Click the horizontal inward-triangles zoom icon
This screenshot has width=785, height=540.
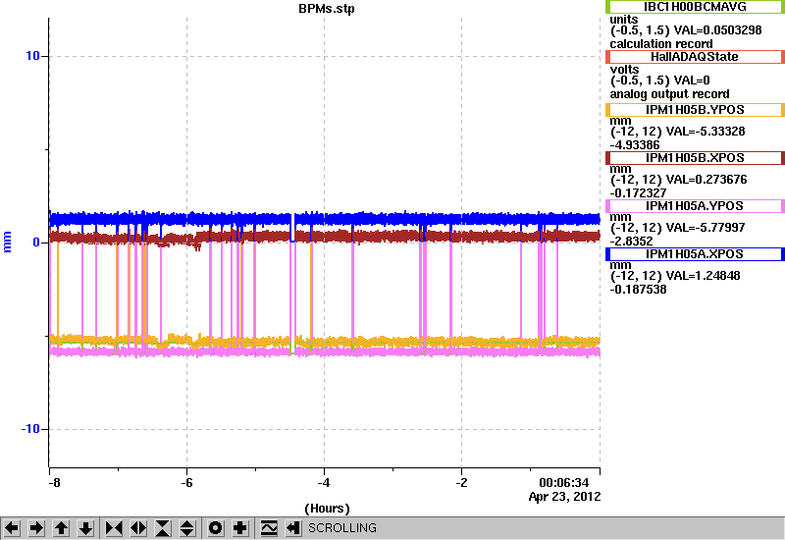pos(114,528)
